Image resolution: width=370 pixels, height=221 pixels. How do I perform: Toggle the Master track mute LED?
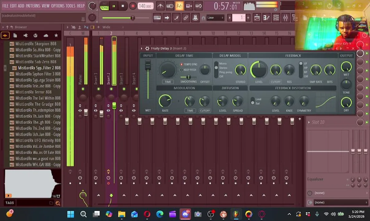click(83, 89)
